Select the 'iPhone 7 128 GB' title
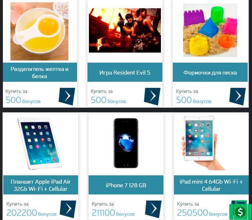252x220 pixels. point(126,185)
